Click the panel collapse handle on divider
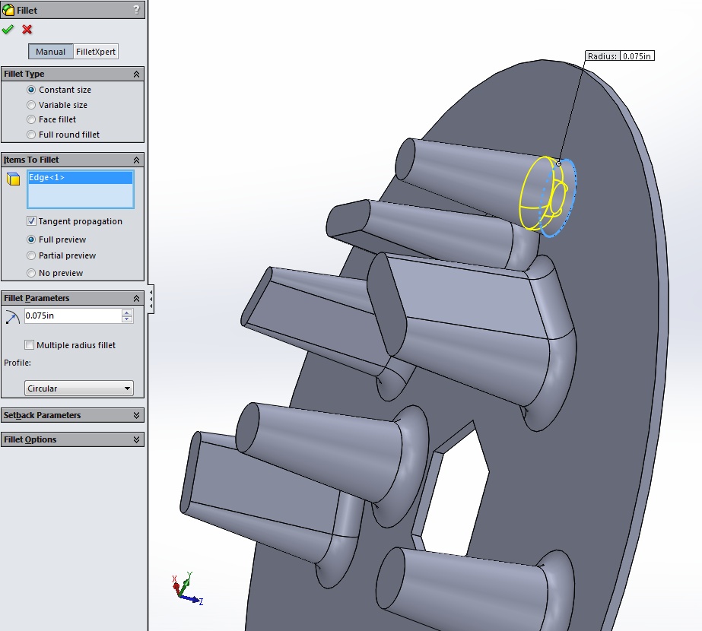Screen dimensions: 702x631 coord(151,299)
